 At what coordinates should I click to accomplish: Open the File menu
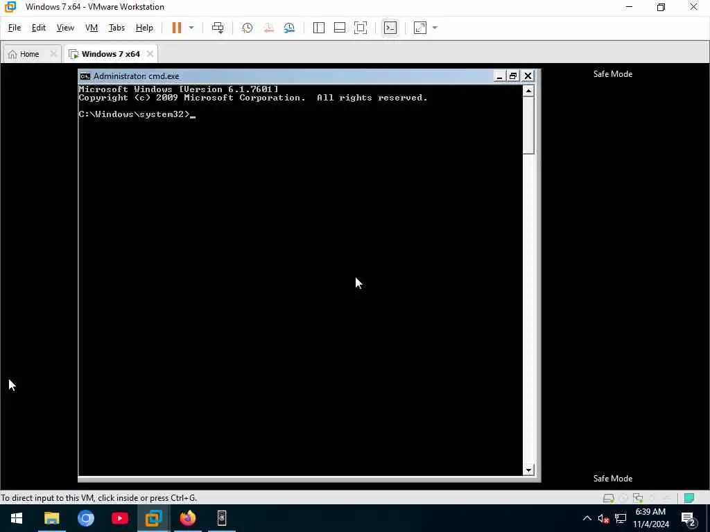tap(15, 28)
